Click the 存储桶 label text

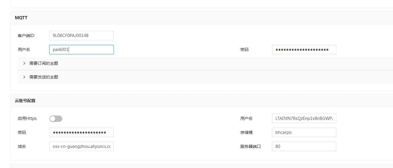246,132
